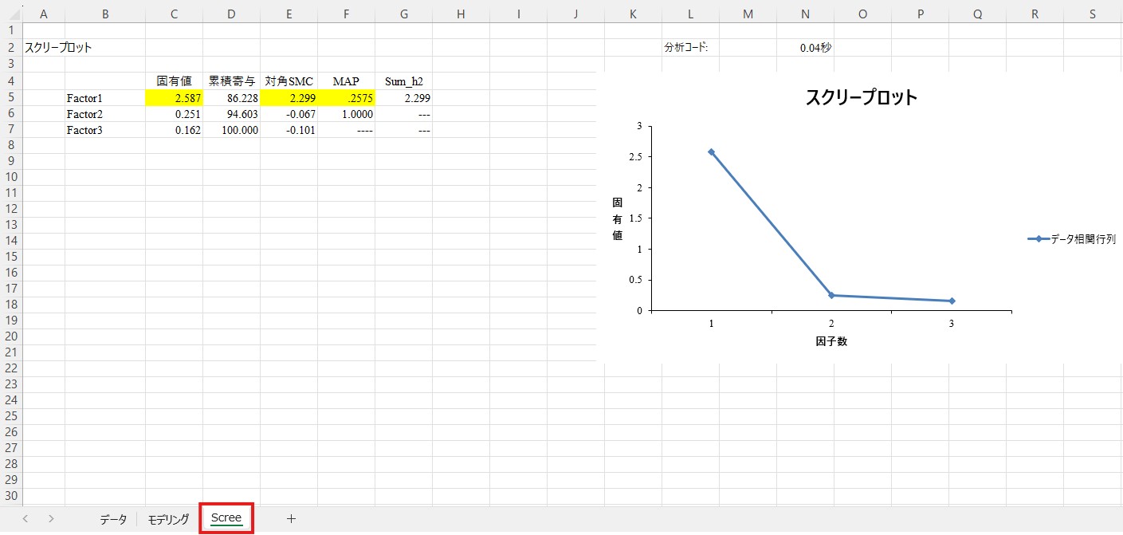The image size is (1123, 535).
Task: Select the データ相関行列 legend entry
Action: 1072,239
